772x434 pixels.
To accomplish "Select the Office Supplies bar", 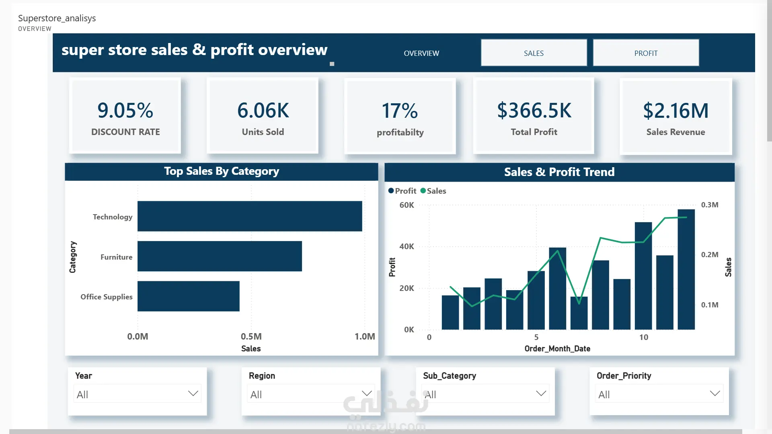I will 189,296.
